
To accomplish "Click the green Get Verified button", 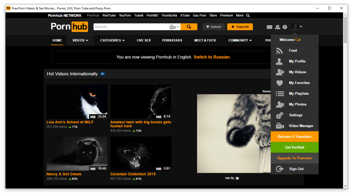I will [x=295, y=148].
